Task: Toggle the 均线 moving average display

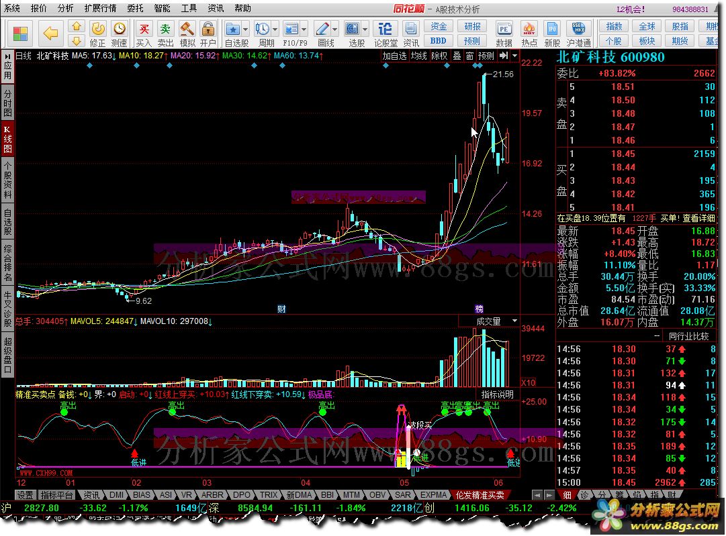Action: point(419,56)
